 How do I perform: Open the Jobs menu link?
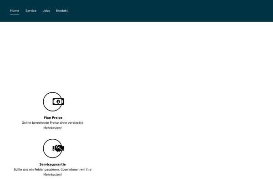coord(46,10)
